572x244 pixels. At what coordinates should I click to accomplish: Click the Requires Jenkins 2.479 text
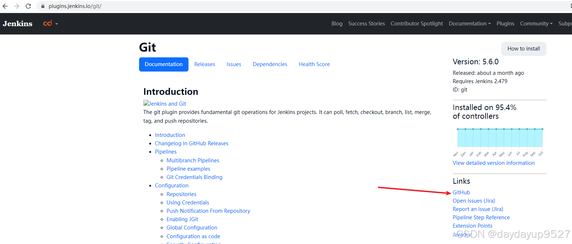point(480,81)
